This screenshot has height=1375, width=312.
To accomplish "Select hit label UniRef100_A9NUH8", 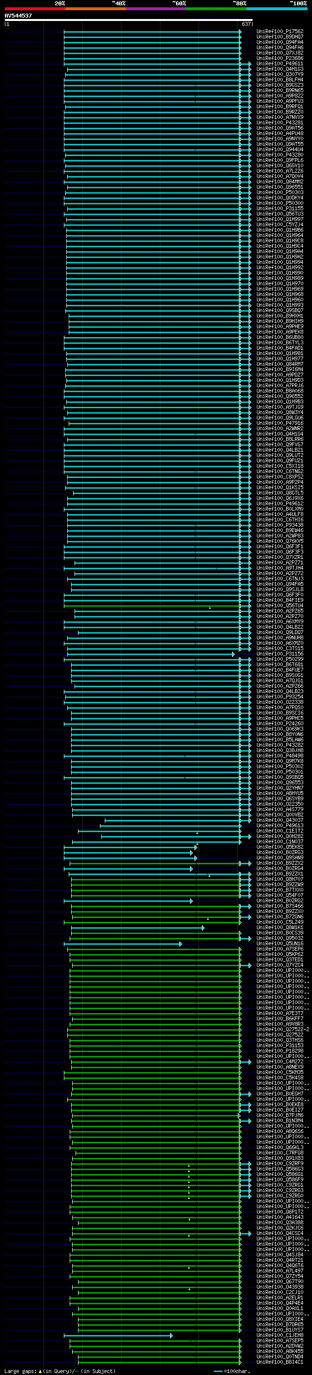I will pos(279,638).
